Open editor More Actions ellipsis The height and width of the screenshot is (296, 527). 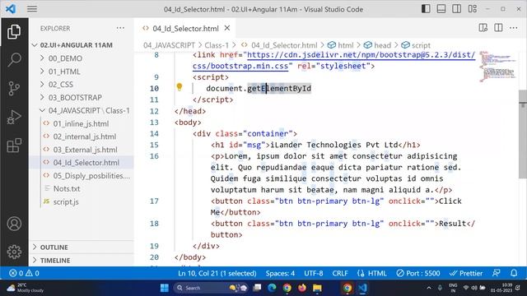point(514,28)
